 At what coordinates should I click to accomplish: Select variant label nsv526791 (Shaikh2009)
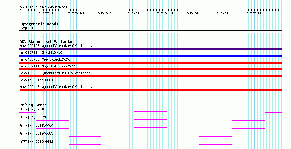[41, 52]
